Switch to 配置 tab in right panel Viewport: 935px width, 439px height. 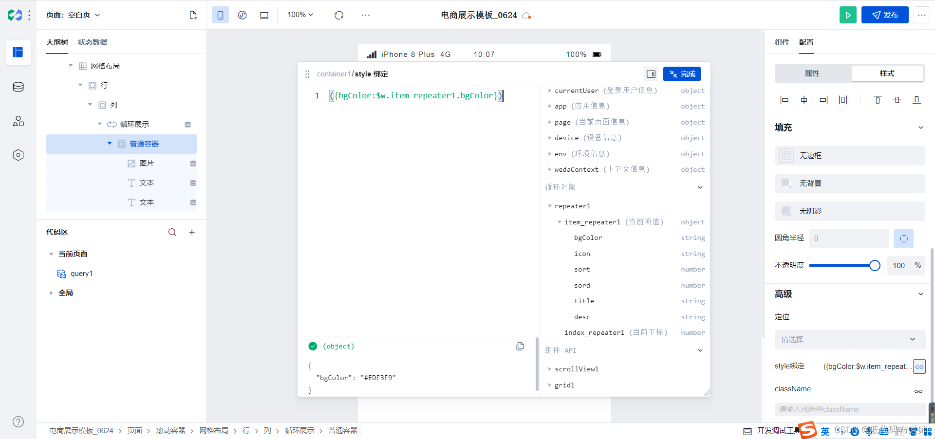click(806, 42)
